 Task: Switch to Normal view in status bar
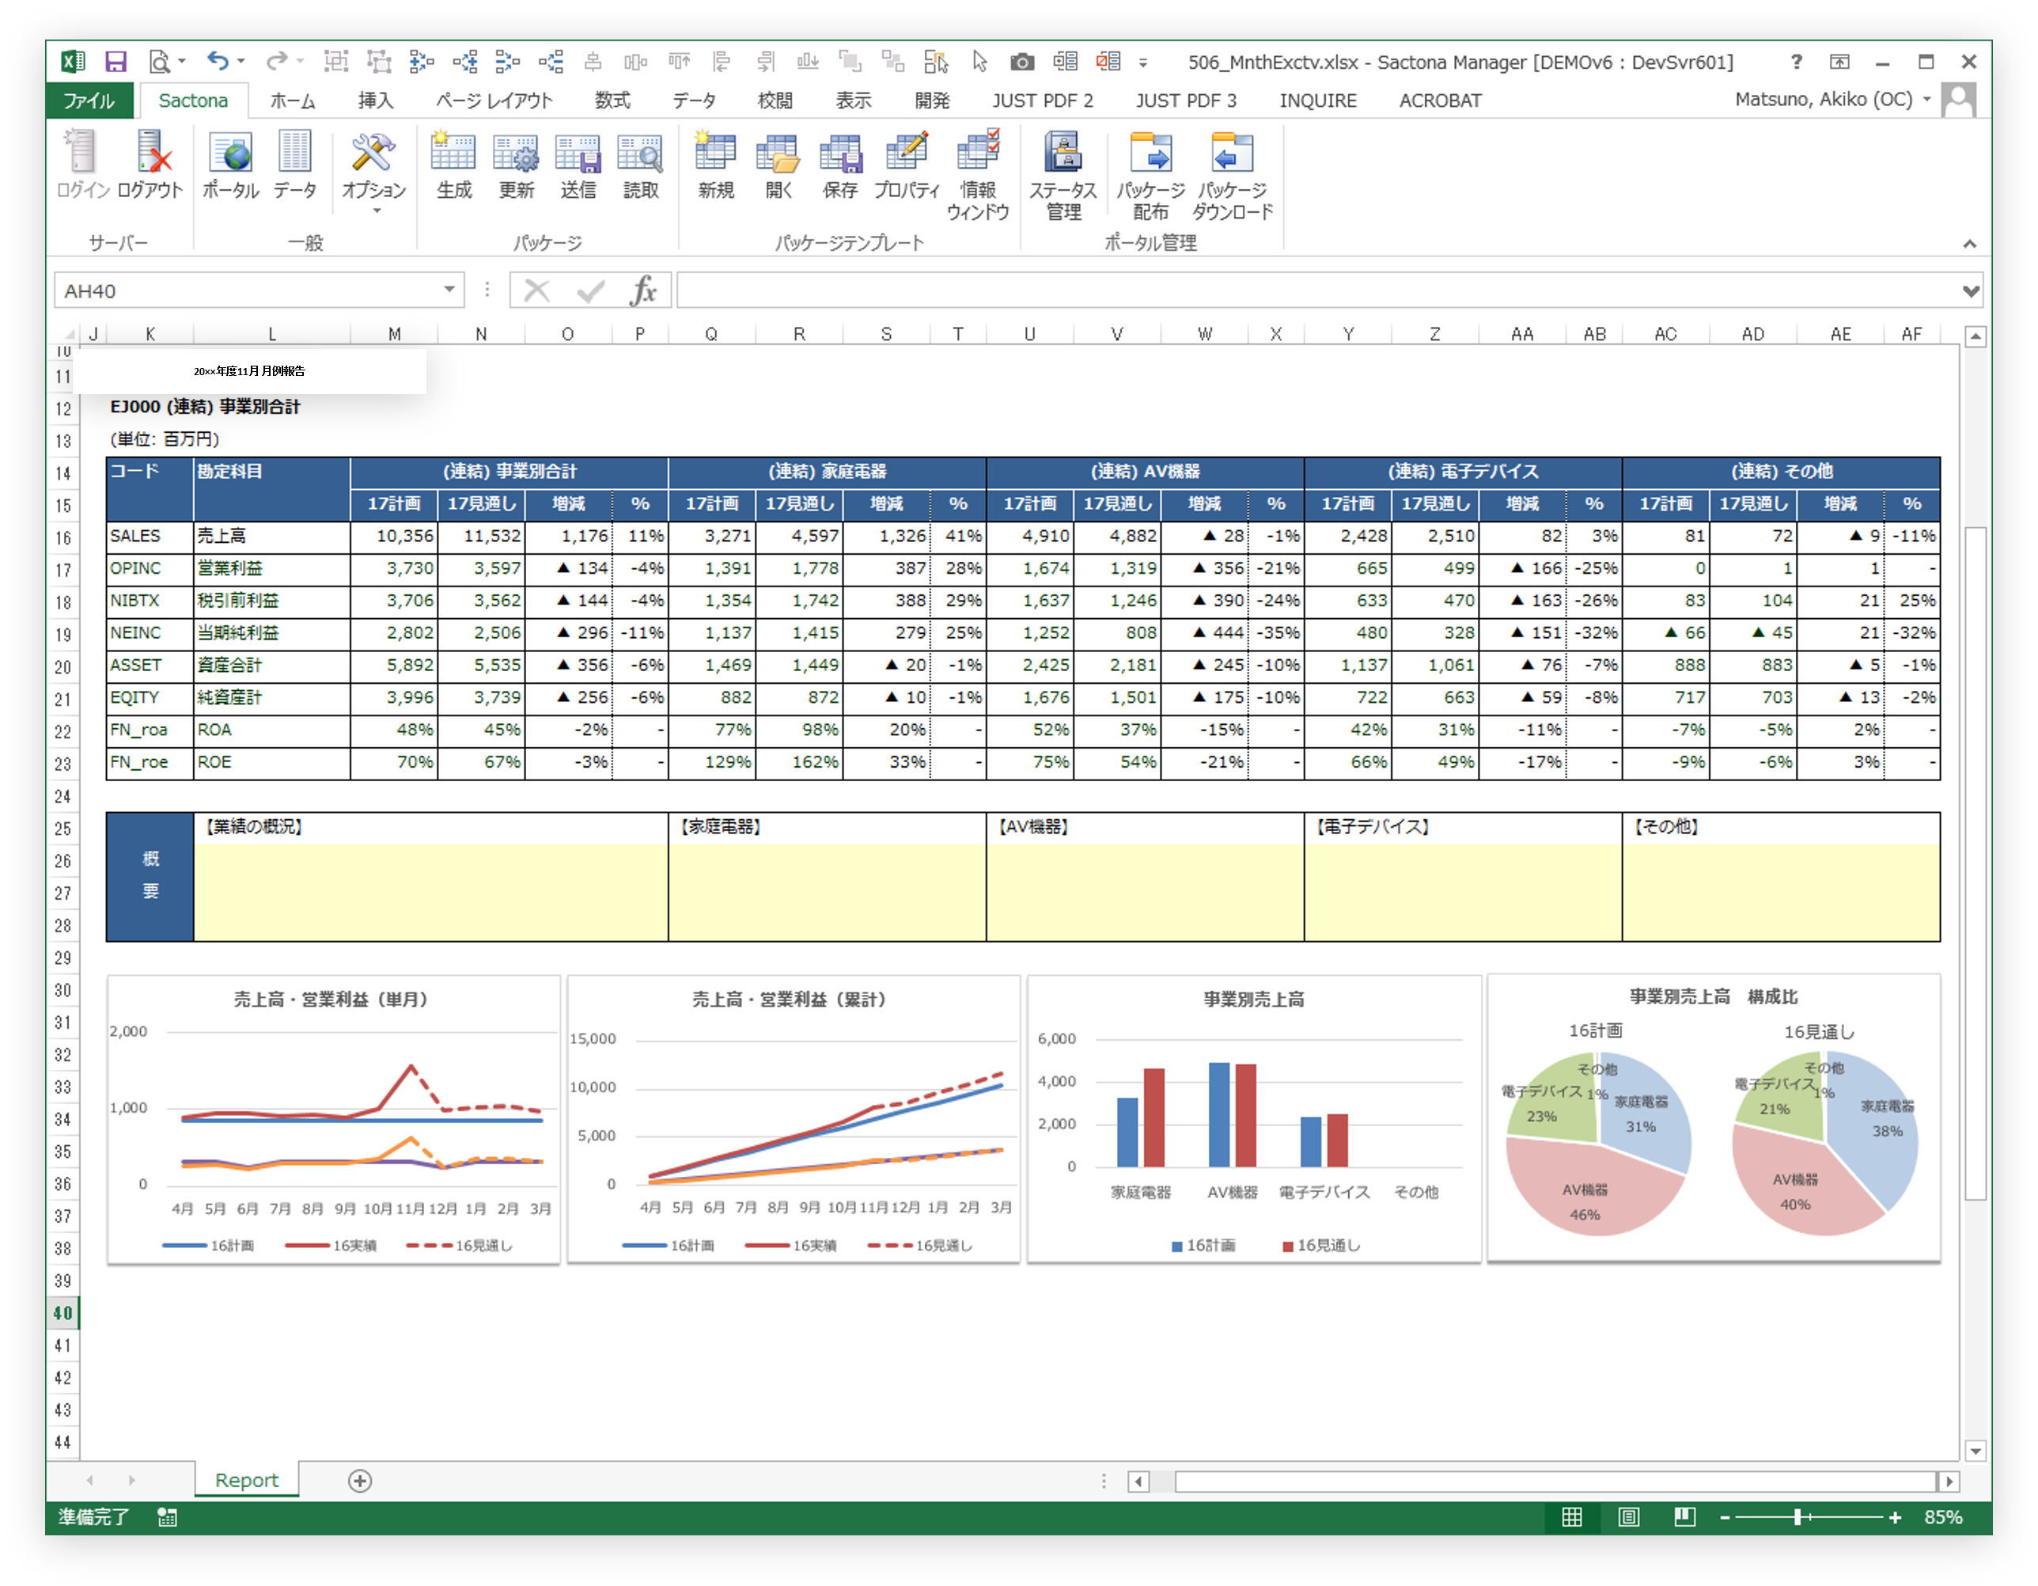[1572, 1517]
